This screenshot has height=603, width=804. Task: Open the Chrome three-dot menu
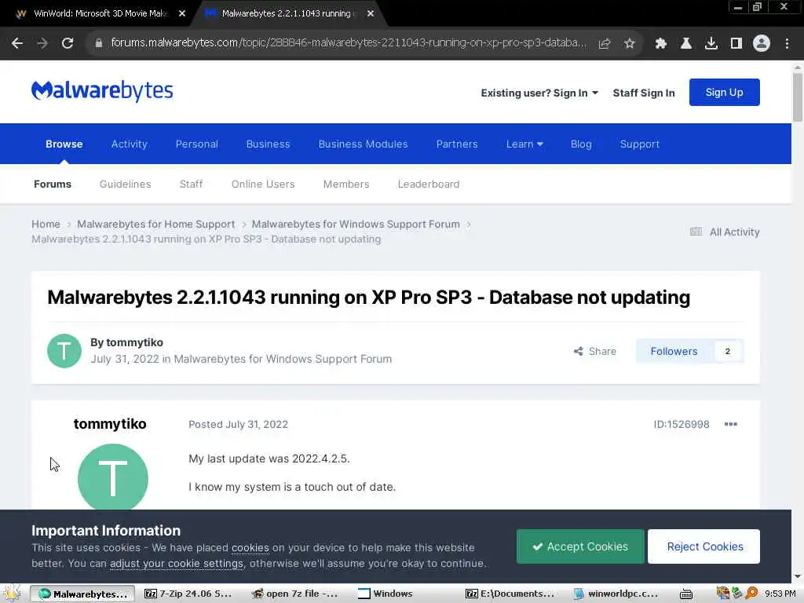[787, 44]
